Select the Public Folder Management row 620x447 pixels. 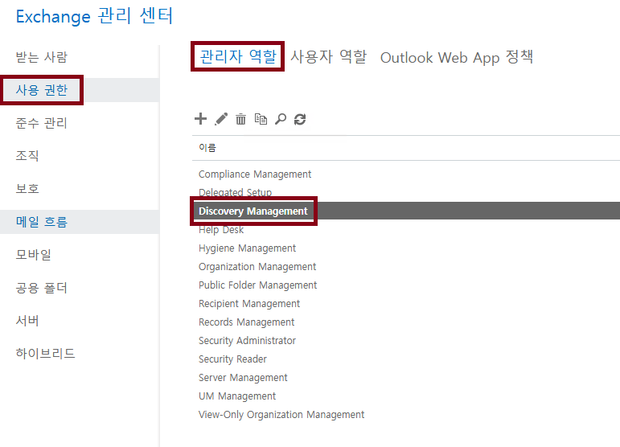(406, 285)
